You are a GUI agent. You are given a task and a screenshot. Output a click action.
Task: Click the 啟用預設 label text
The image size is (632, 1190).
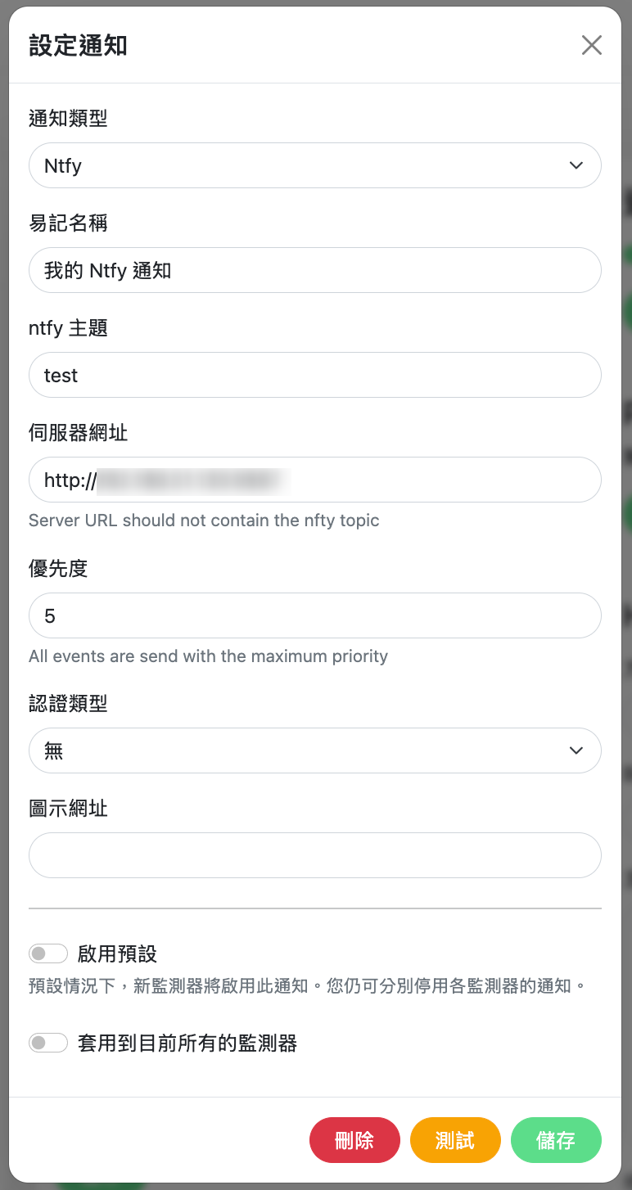[x=117, y=953]
